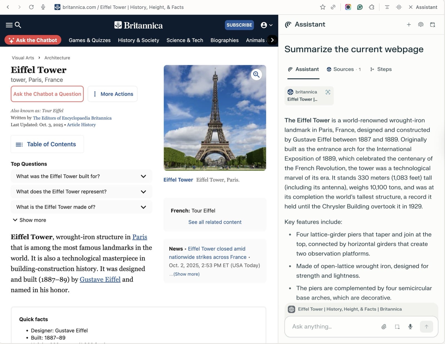The width and height of the screenshot is (445, 344).
Task: Click the SUBSCRIBE button
Action: (239, 25)
